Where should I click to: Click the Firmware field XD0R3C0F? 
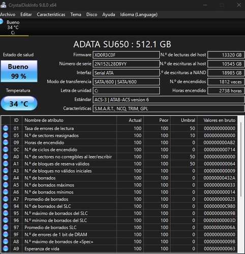(x=126, y=55)
